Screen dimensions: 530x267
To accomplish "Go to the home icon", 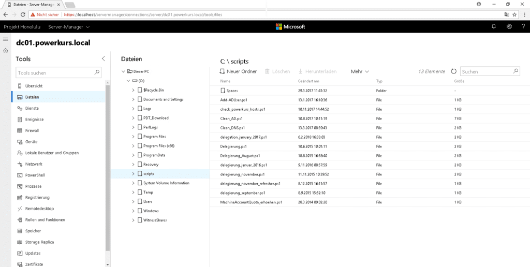I will point(5,51).
